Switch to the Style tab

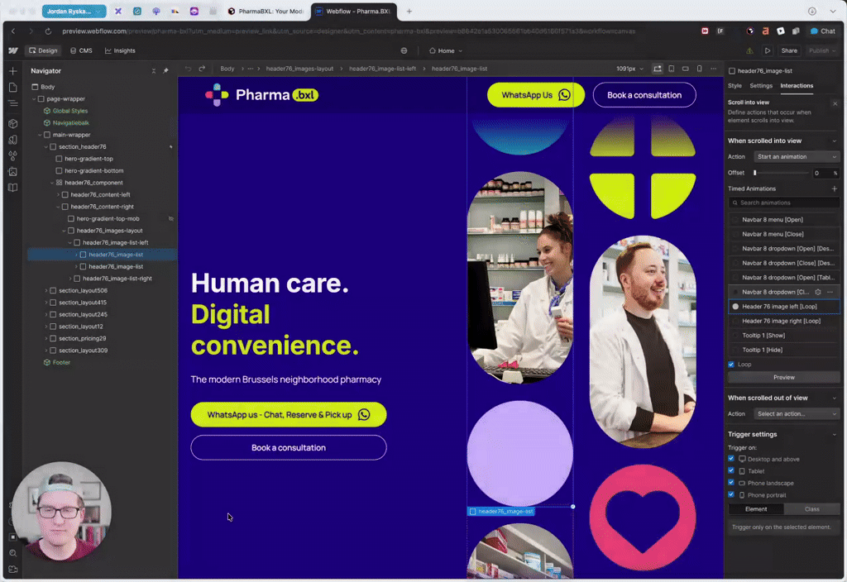[735, 86]
